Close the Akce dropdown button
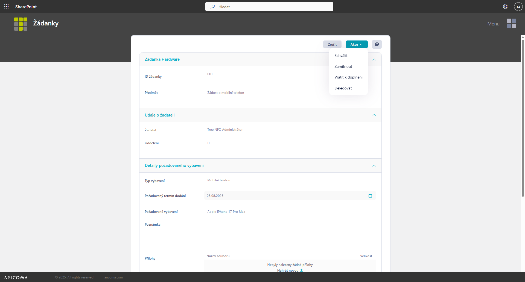 point(356,44)
